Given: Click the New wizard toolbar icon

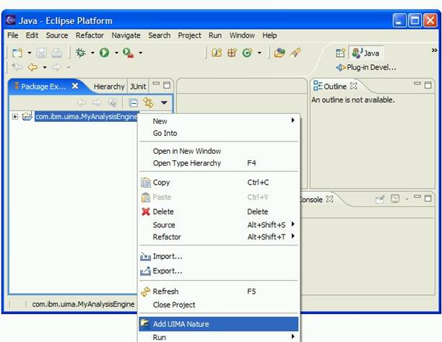Looking at the screenshot, I should click(x=17, y=53).
